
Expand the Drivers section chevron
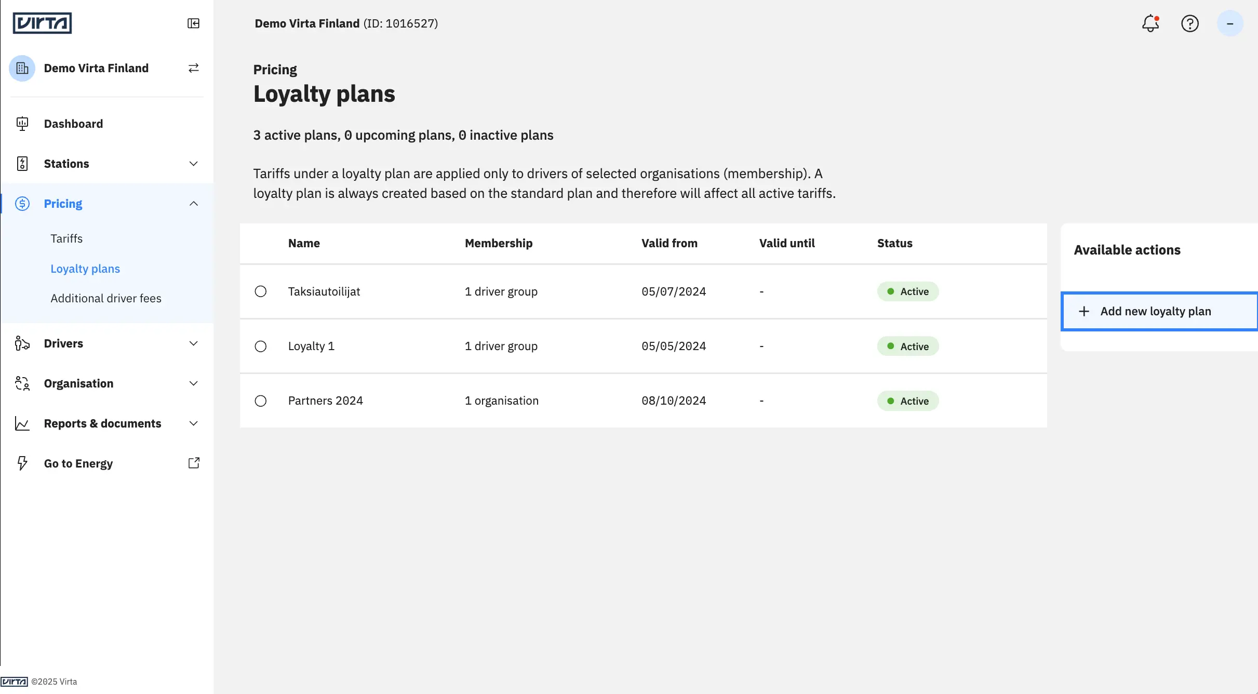click(193, 343)
